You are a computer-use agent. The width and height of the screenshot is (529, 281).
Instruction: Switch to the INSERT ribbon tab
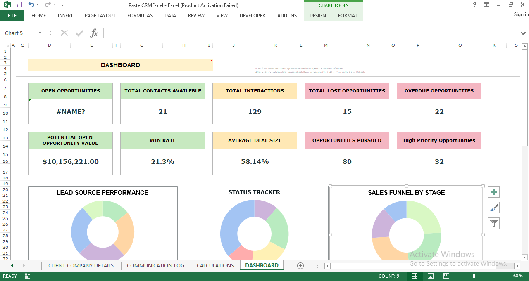65,16
